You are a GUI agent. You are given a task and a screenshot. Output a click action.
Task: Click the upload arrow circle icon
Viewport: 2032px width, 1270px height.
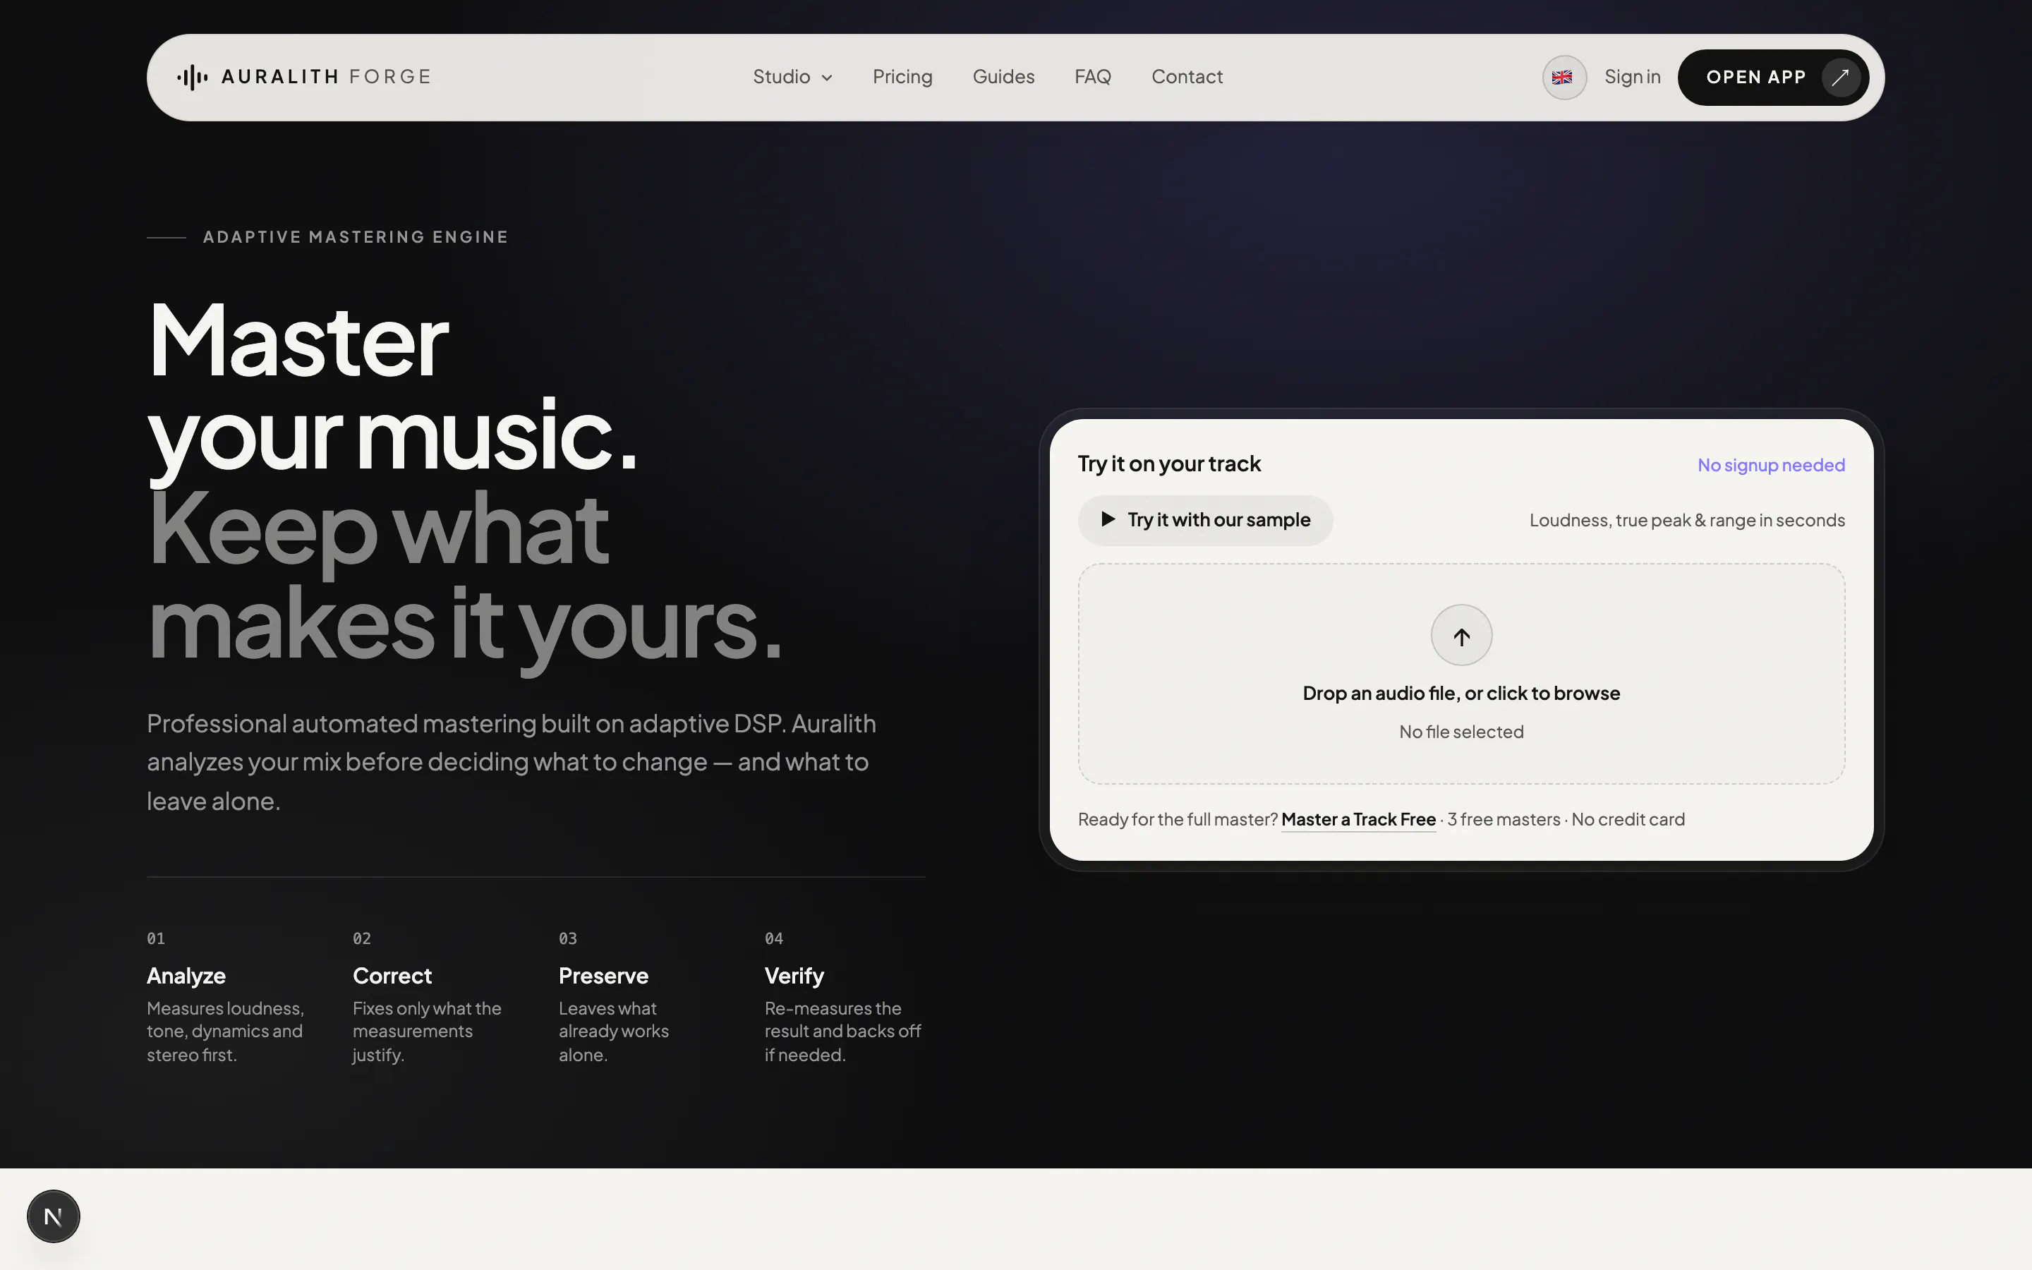[1461, 636]
